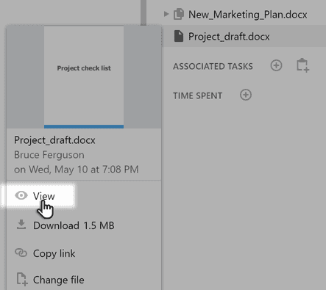
Task: Click the Project_draft.docx title in popup
Action: pyautogui.click(x=54, y=140)
